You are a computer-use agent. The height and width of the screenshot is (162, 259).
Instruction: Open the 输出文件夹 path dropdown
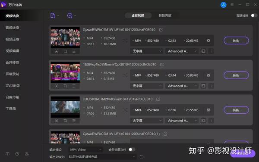pyautogui.click(x=102, y=156)
